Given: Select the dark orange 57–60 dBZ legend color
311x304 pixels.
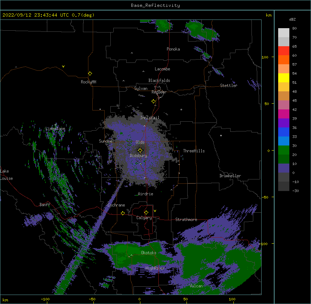Looking at the screenshot, I should click(284, 60).
